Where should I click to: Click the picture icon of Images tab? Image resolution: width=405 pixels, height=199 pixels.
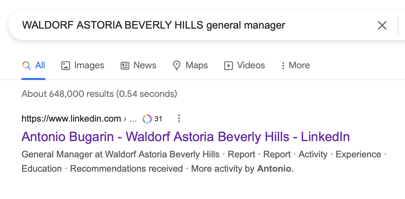(x=66, y=66)
